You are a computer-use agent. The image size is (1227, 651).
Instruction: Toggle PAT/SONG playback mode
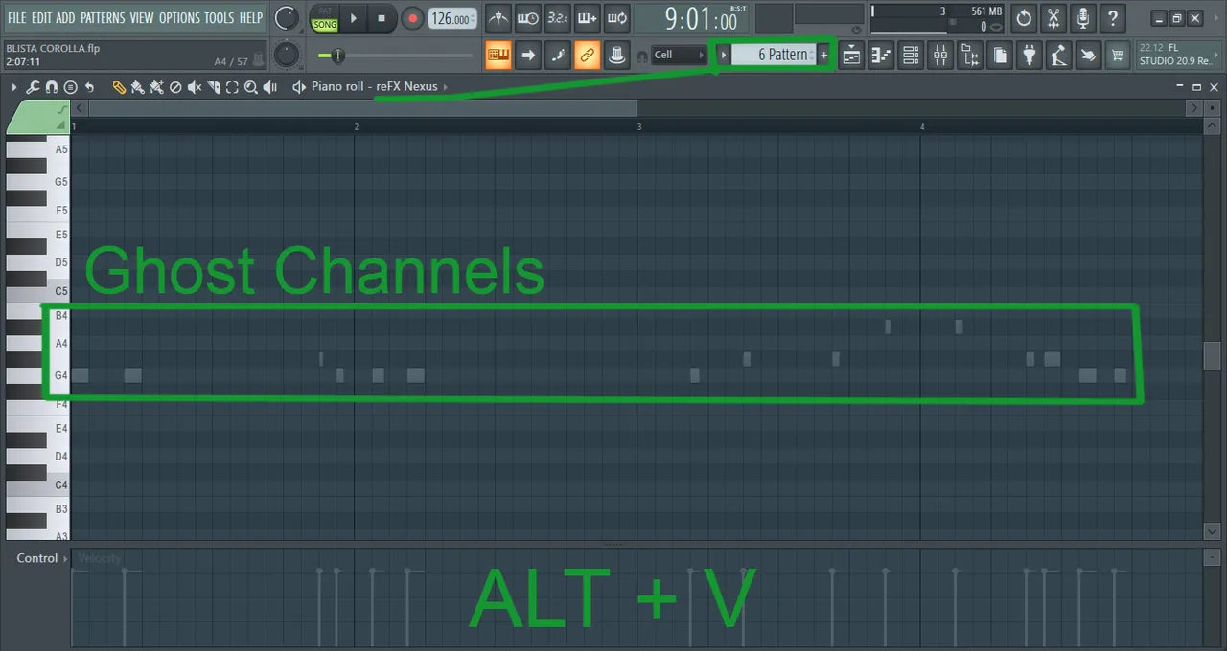(325, 18)
